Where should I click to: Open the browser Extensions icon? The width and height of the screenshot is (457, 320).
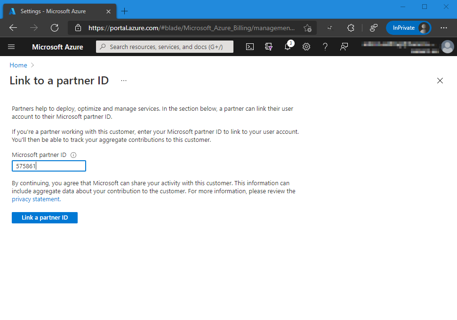(351, 28)
